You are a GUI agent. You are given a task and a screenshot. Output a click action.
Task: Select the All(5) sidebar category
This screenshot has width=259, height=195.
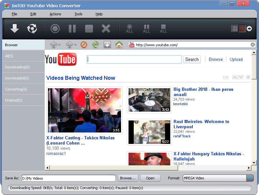23,56
